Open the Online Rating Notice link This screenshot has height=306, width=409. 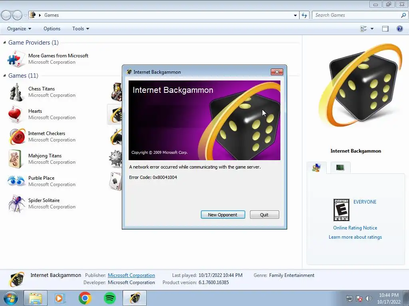click(x=355, y=228)
